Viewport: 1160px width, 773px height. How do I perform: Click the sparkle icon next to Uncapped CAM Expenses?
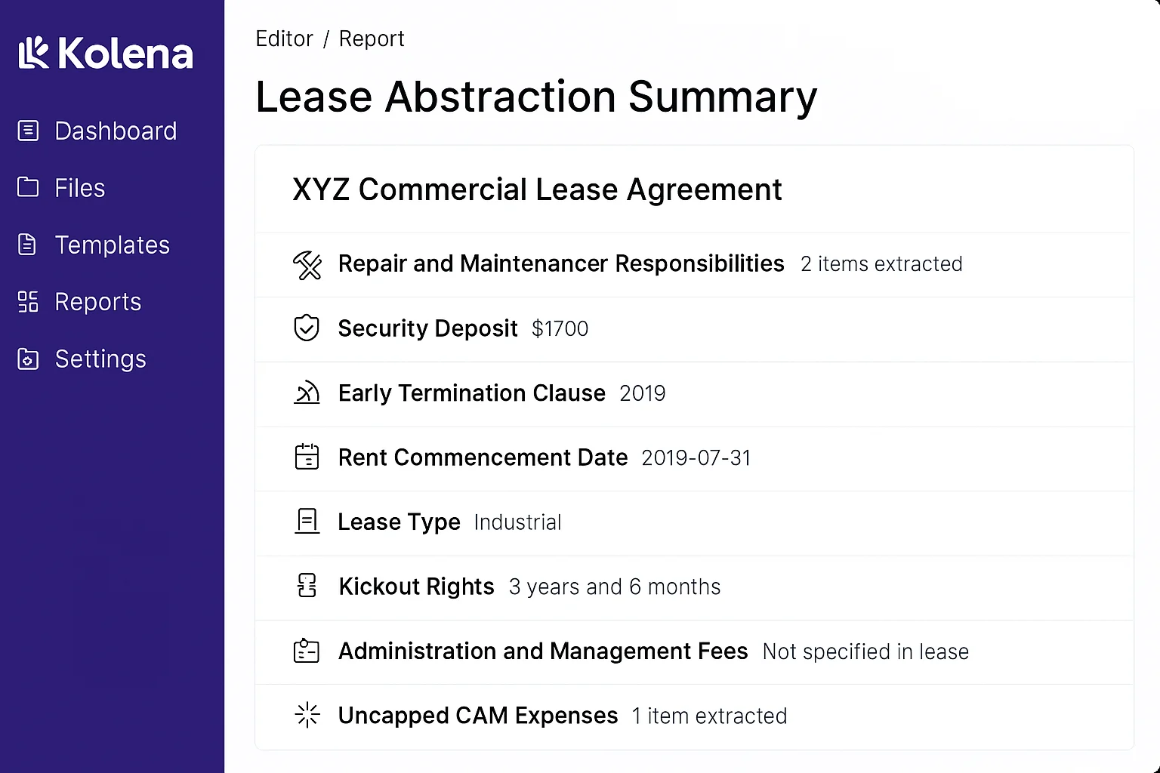[x=307, y=715]
